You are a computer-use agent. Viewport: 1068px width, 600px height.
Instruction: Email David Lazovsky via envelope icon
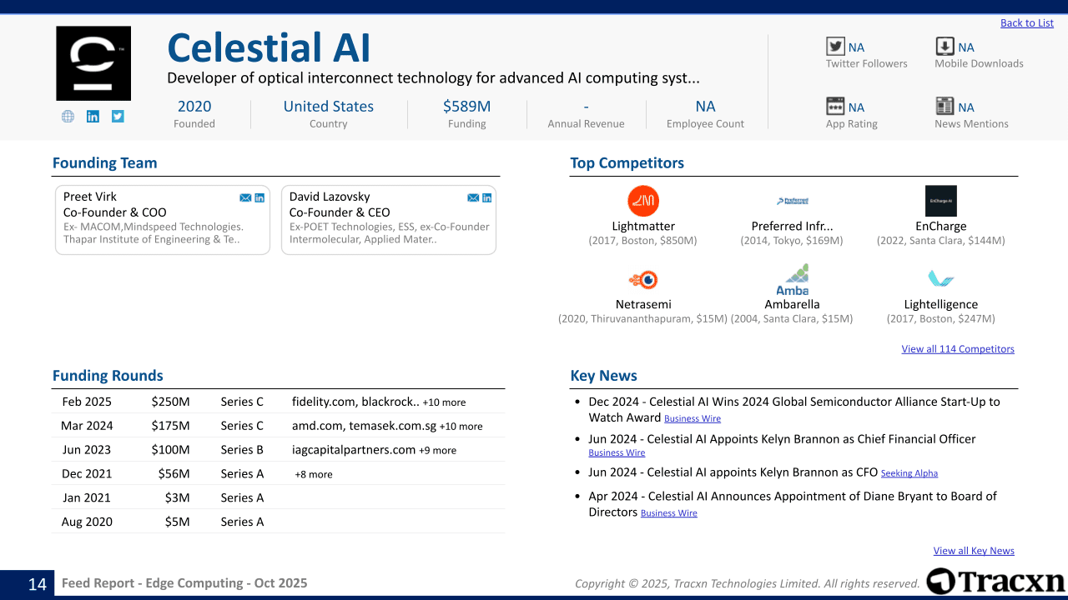(473, 197)
